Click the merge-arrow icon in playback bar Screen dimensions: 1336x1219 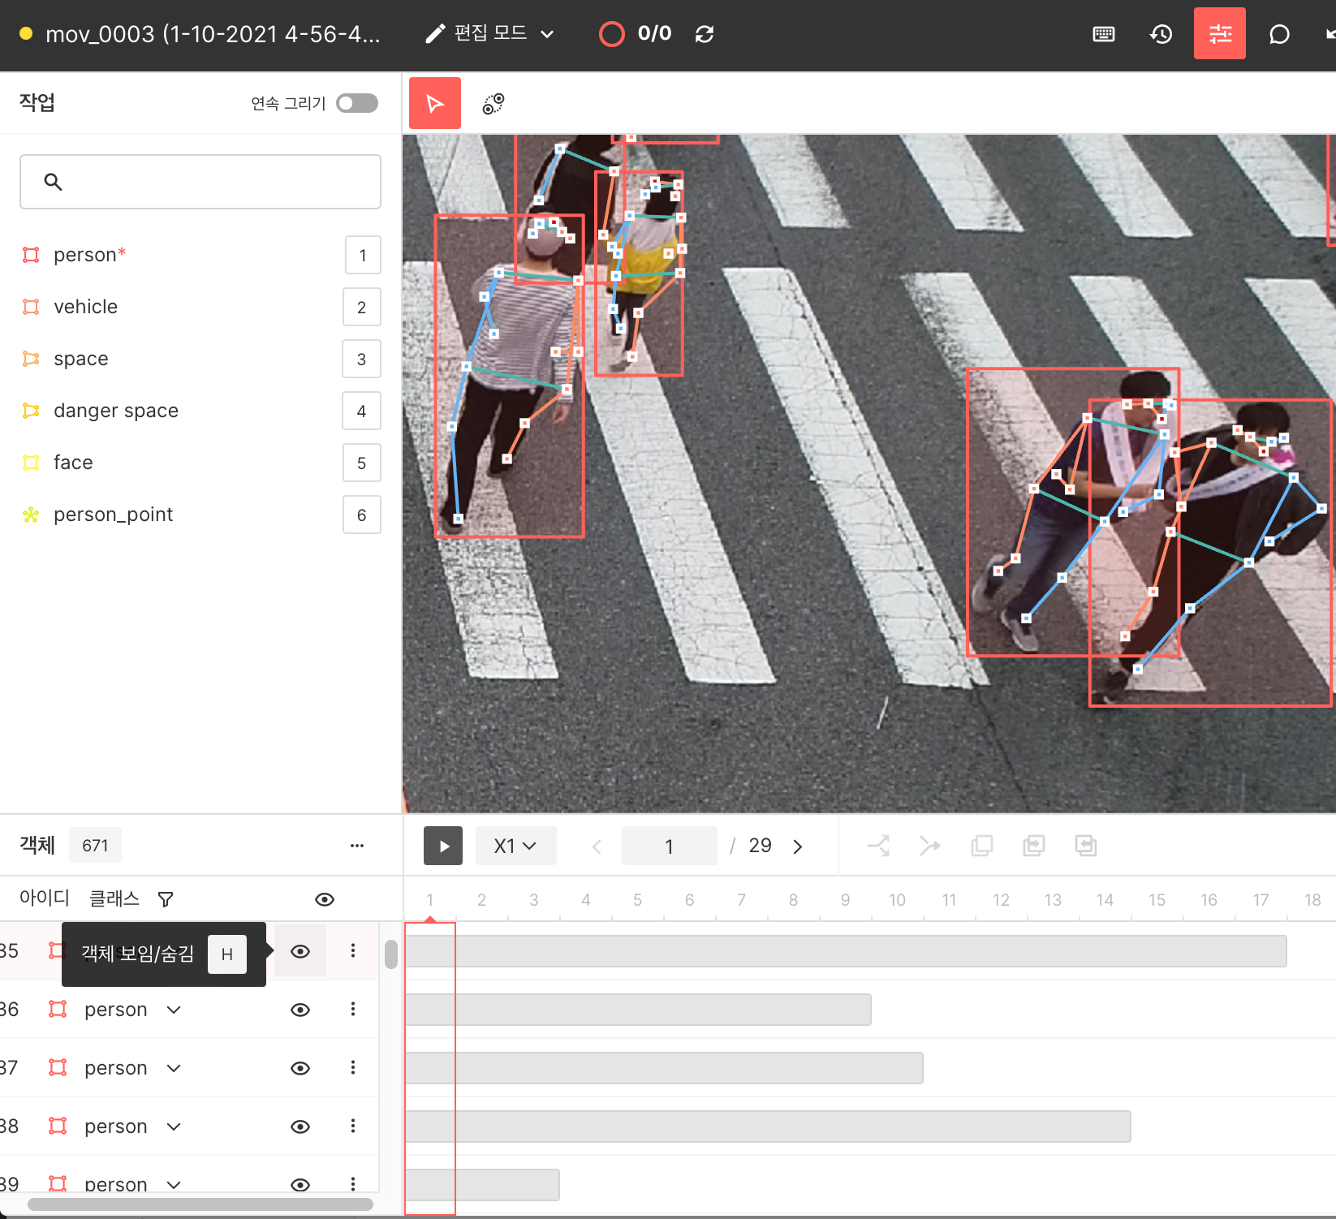930,846
